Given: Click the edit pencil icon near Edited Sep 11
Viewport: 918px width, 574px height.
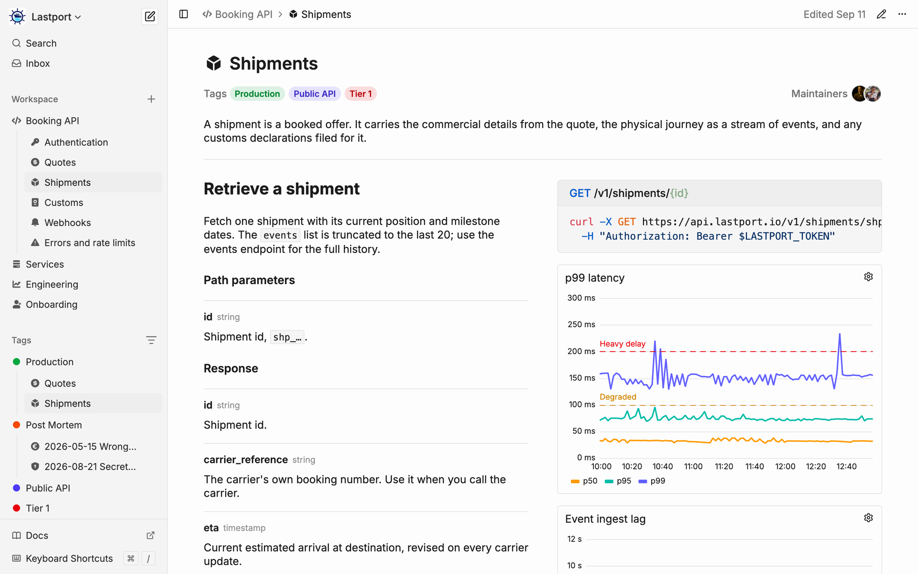Looking at the screenshot, I should [x=881, y=14].
